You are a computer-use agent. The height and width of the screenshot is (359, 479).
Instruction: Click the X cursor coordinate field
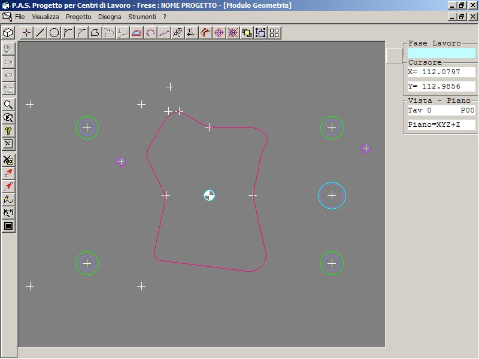(441, 72)
